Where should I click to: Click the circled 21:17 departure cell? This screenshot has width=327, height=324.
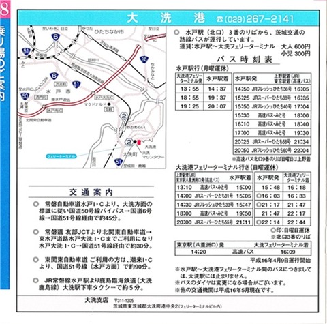click(x=268, y=205)
